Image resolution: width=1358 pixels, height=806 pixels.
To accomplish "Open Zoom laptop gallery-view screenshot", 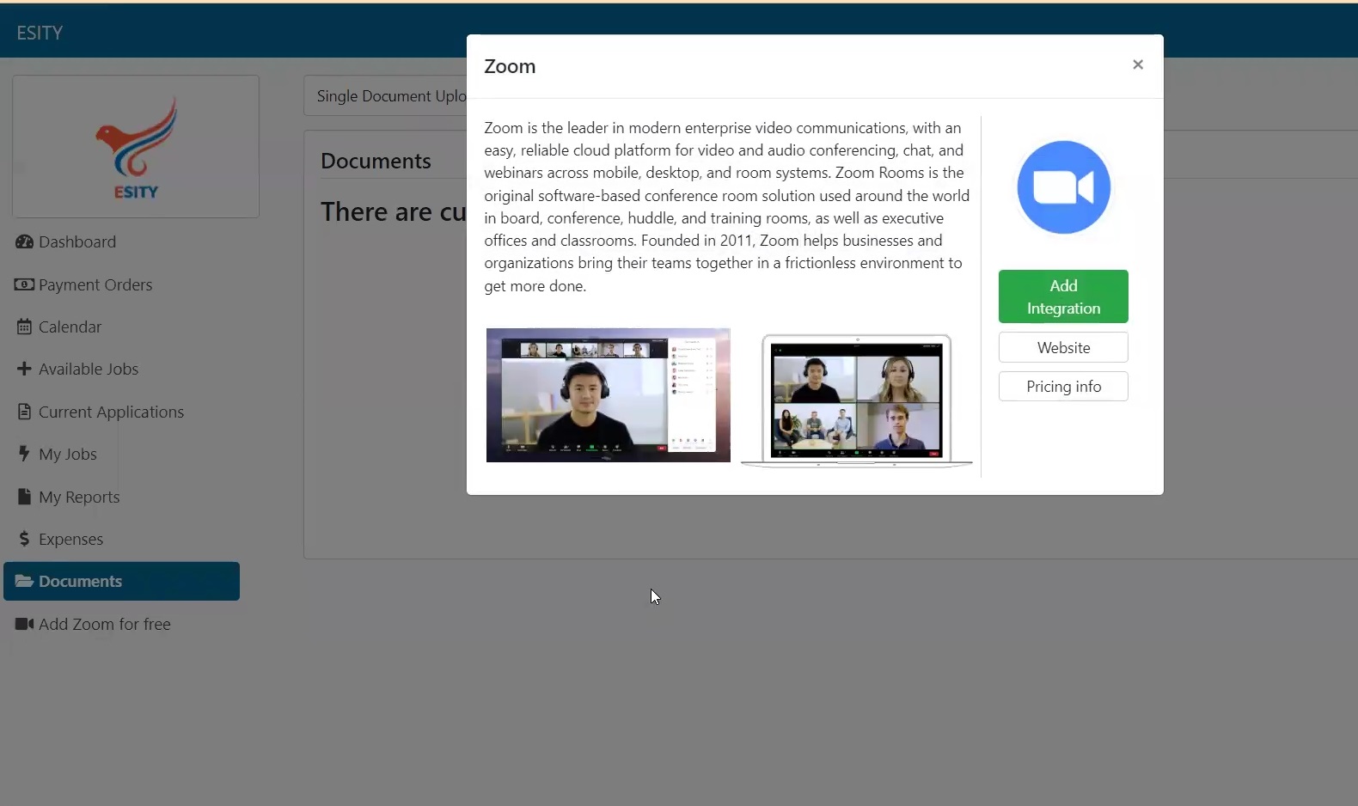I will pos(857,400).
